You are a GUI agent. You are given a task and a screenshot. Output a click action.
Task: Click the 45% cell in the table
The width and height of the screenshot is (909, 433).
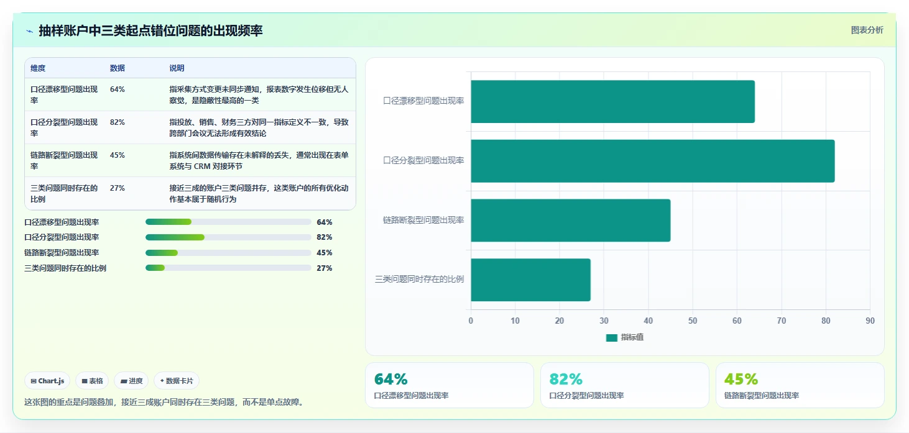[x=118, y=155]
